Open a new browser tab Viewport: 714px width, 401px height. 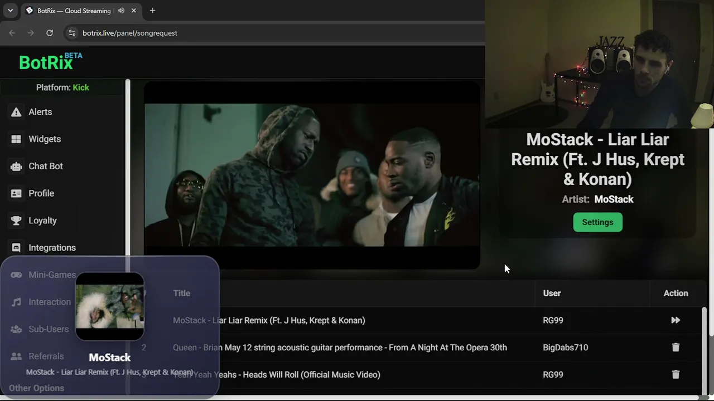click(x=152, y=11)
